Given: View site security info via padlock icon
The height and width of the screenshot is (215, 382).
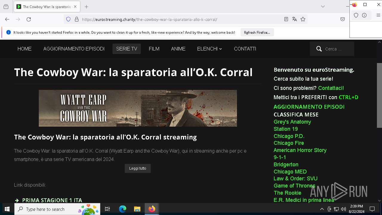Looking at the screenshot, I should point(77,19).
